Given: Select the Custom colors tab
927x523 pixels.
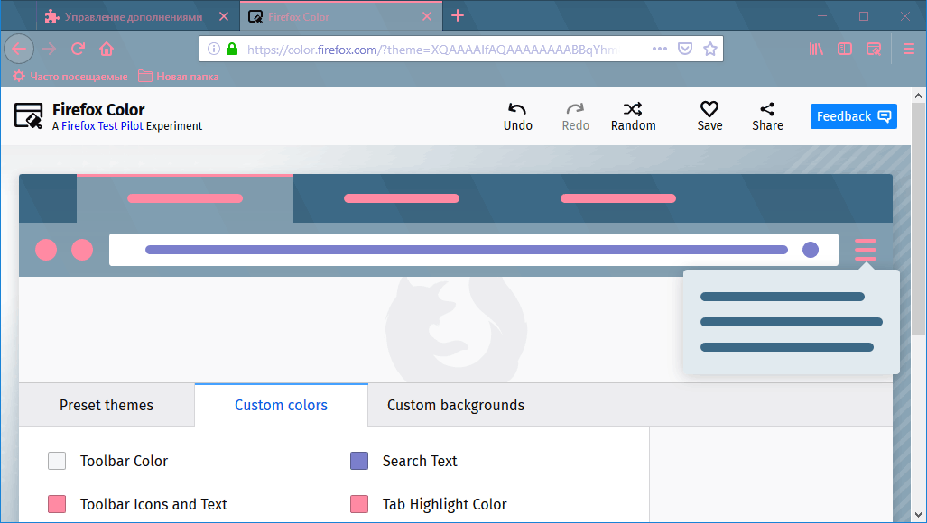Looking at the screenshot, I should point(281,405).
